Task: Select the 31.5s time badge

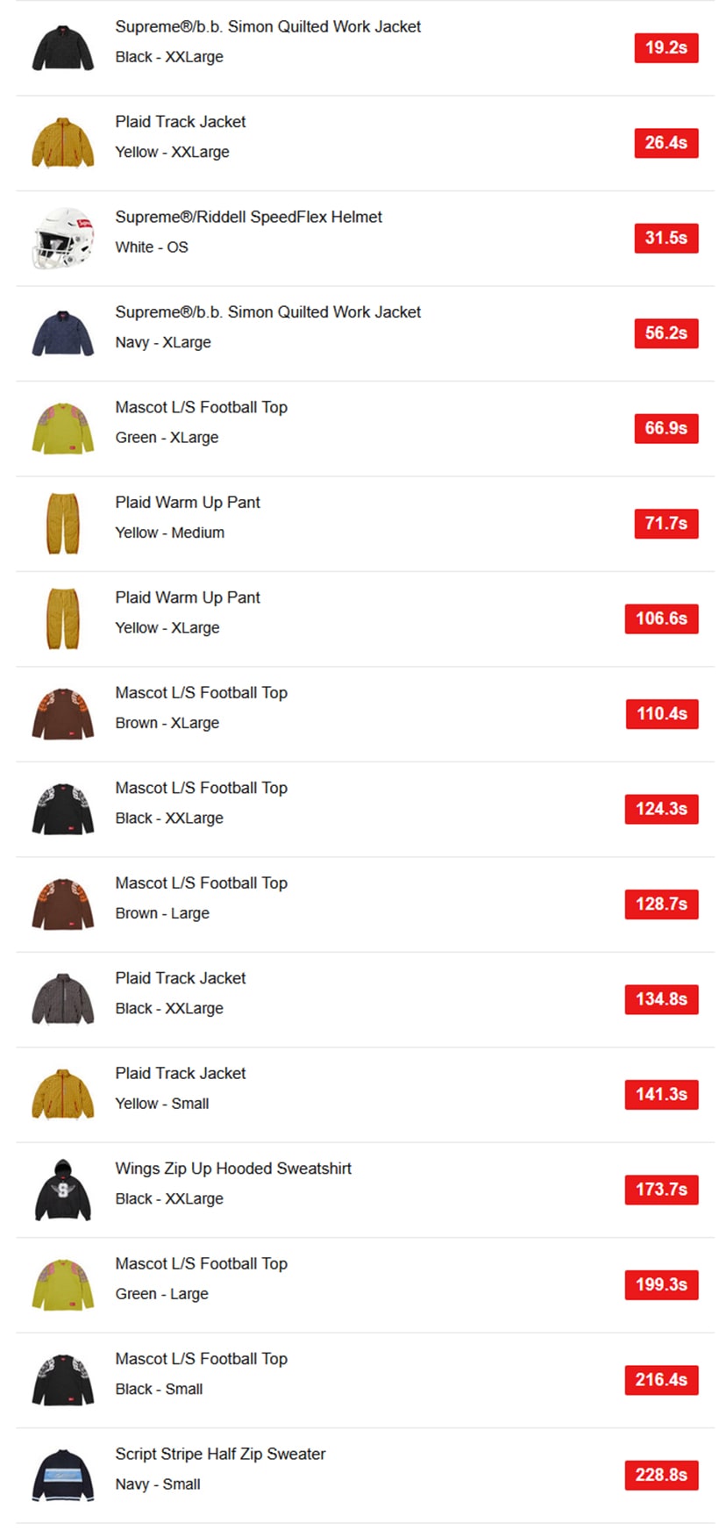Action: click(x=666, y=238)
